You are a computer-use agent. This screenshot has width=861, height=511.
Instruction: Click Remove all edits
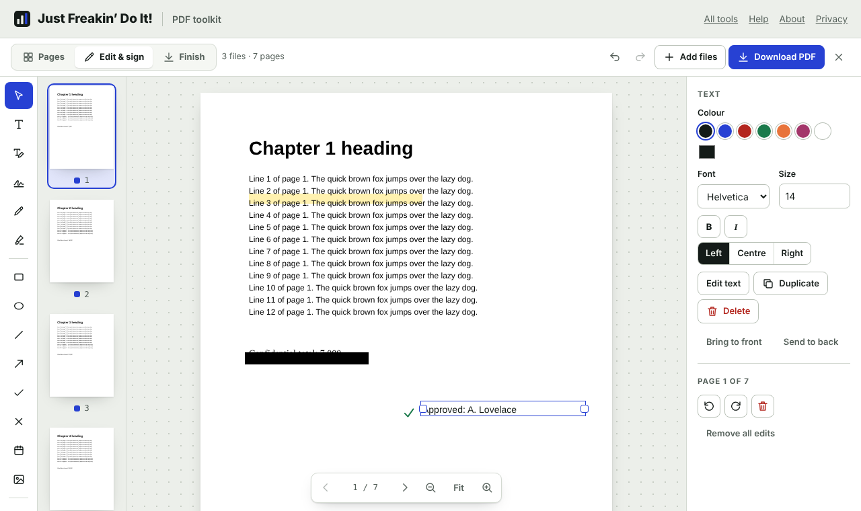coord(741,433)
